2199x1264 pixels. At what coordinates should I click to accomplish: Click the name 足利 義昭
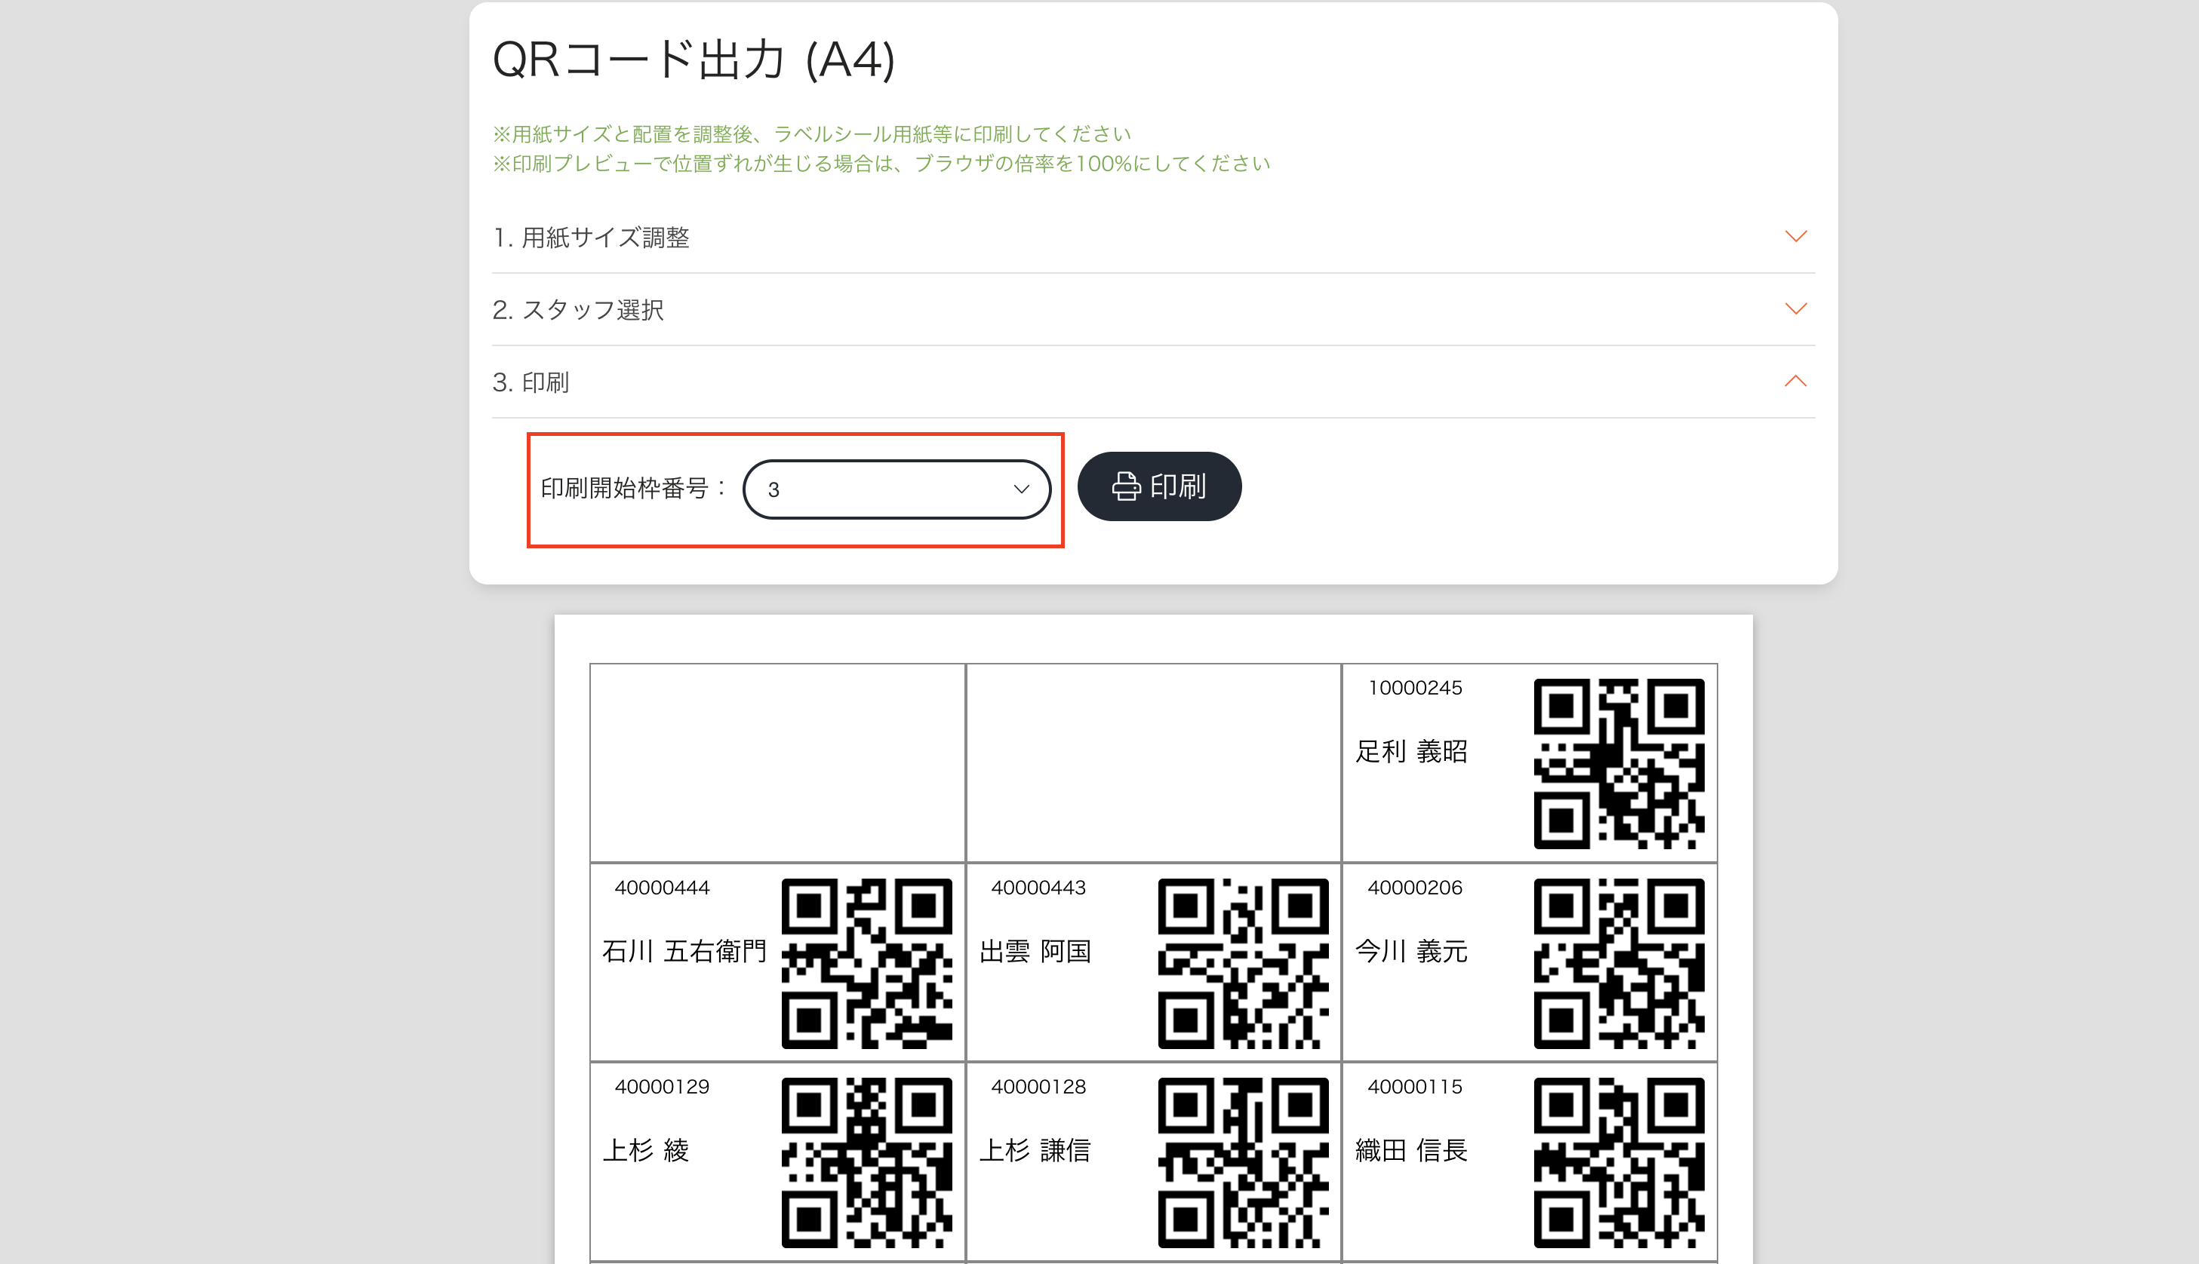(1411, 752)
